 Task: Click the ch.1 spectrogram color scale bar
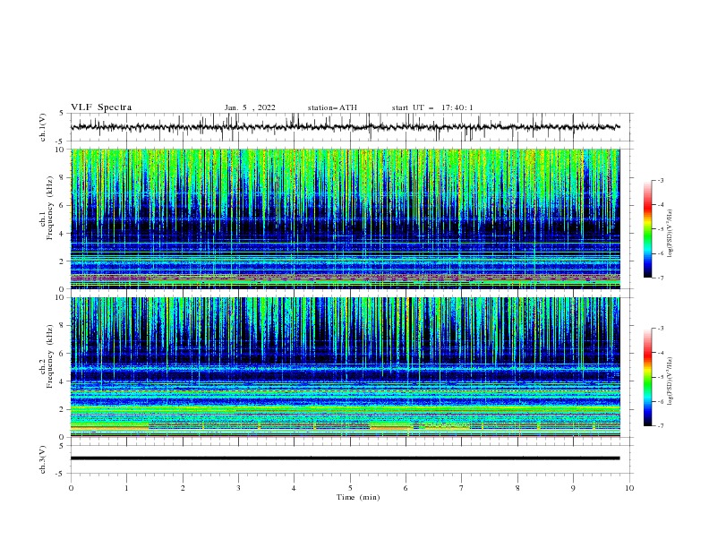647,229
